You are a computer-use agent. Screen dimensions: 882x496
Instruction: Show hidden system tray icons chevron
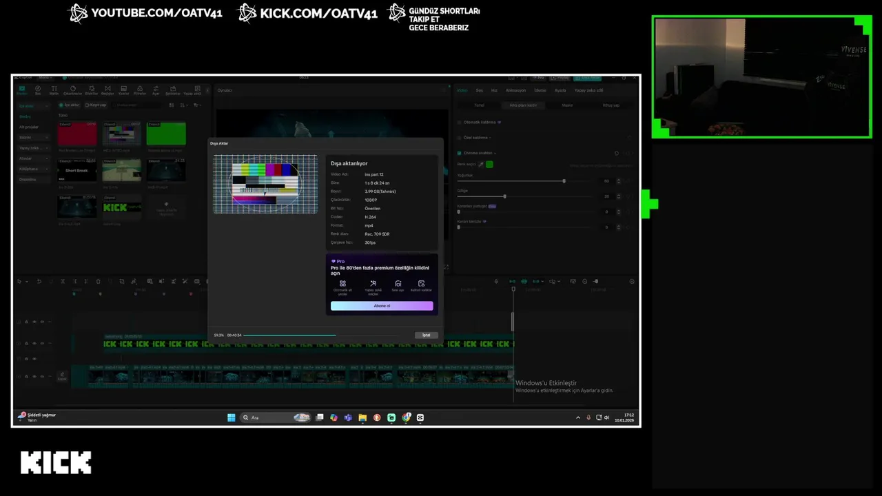pyautogui.click(x=578, y=417)
